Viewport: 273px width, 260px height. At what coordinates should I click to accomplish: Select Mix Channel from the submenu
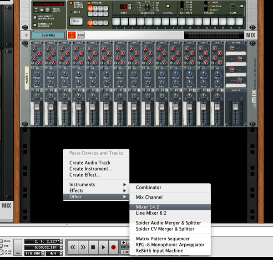click(170, 197)
